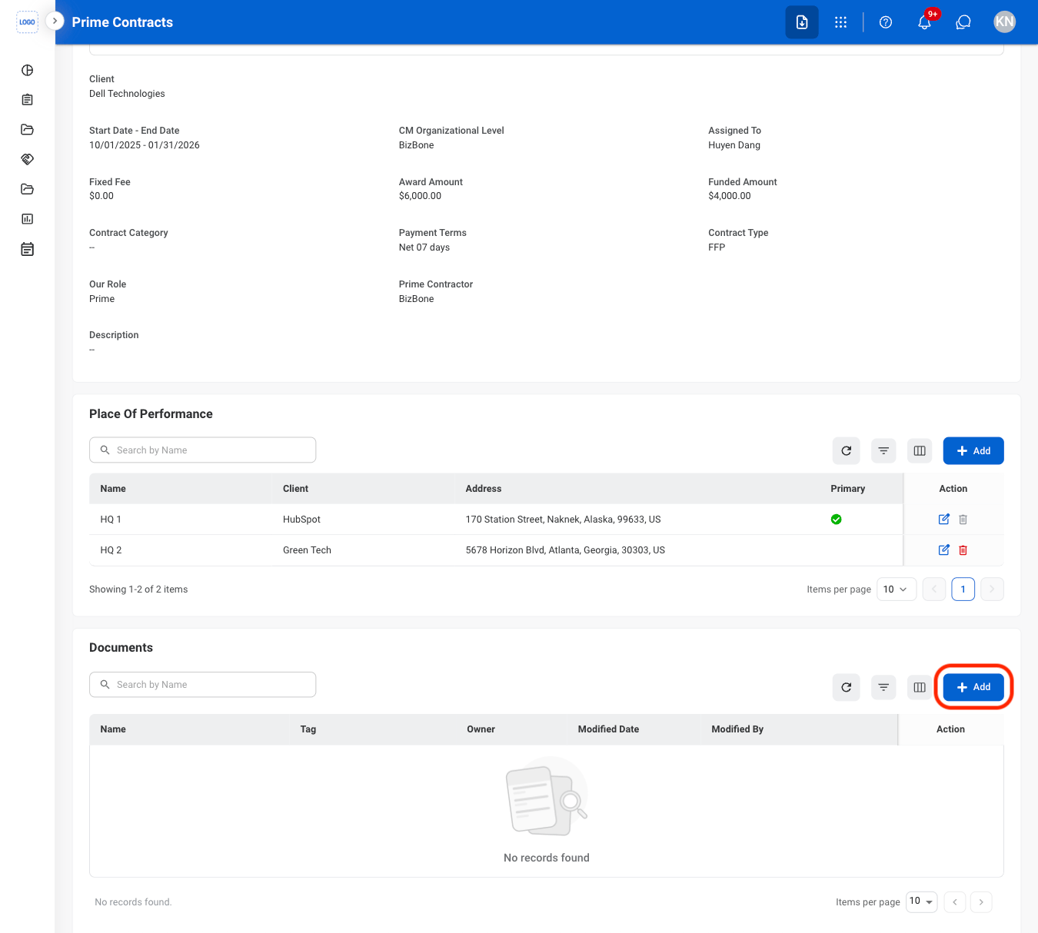Viewport: 1038px width, 933px height.
Task: Edit the HQ 1 place of performance
Action: point(944,520)
